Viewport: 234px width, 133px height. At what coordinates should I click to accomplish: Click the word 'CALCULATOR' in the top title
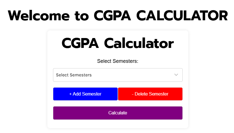pos(182,15)
